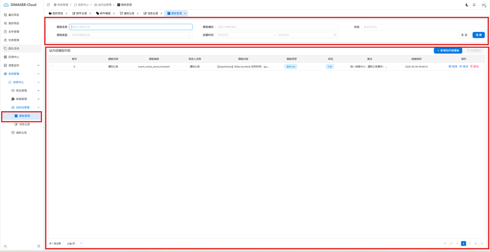Image resolution: width=490 pixels, height=252 pixels.
Task: Open the 状态 status dropdown
Action: [423, 27]
